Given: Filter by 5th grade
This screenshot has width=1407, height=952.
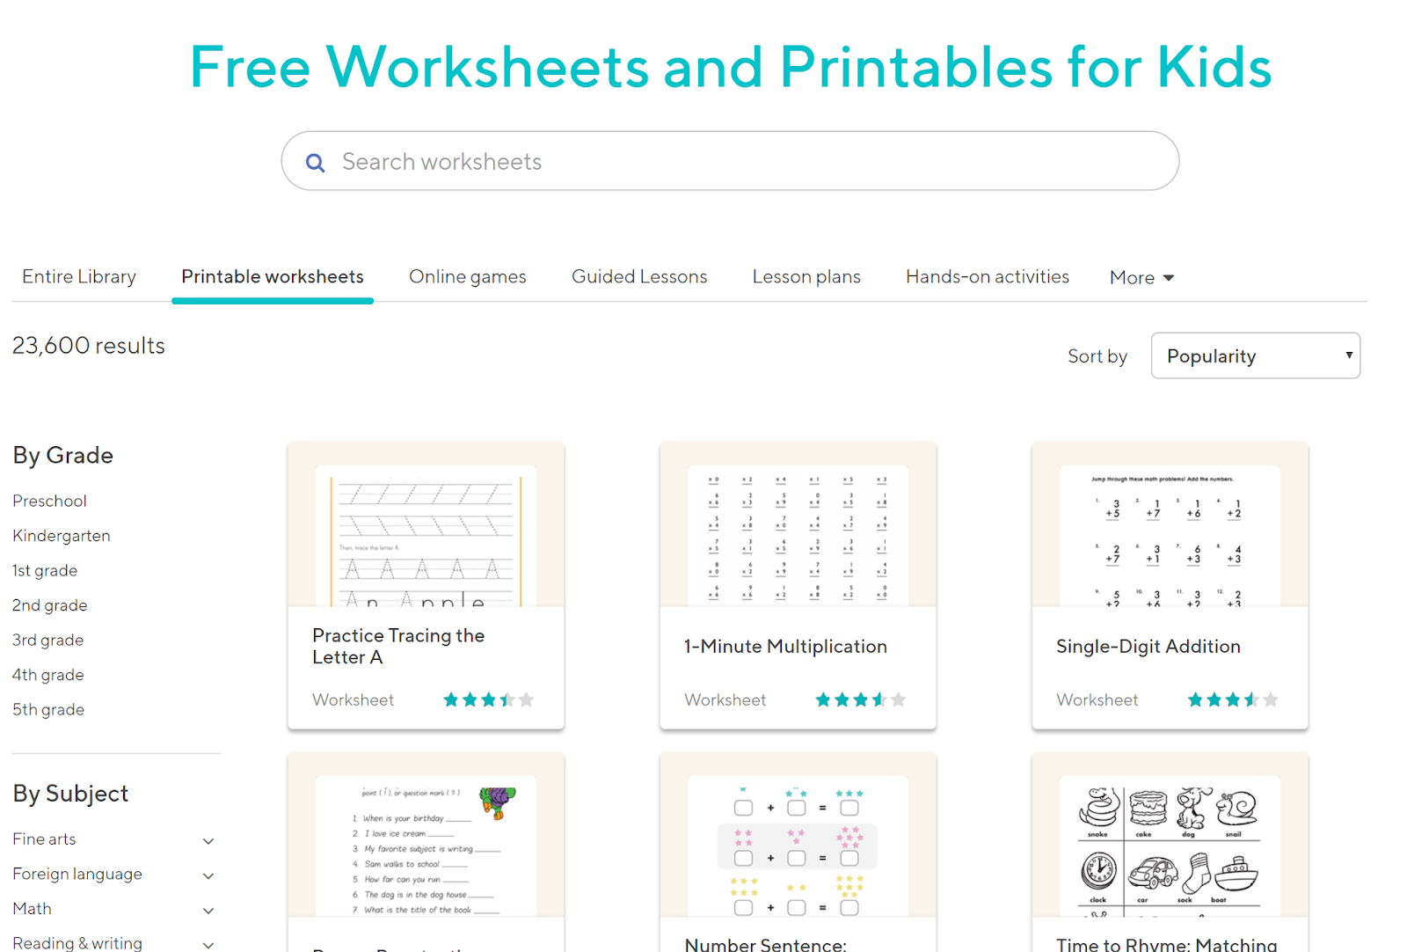Looking at the screenshot, I should pyautogui.click(x=48, y=709).
